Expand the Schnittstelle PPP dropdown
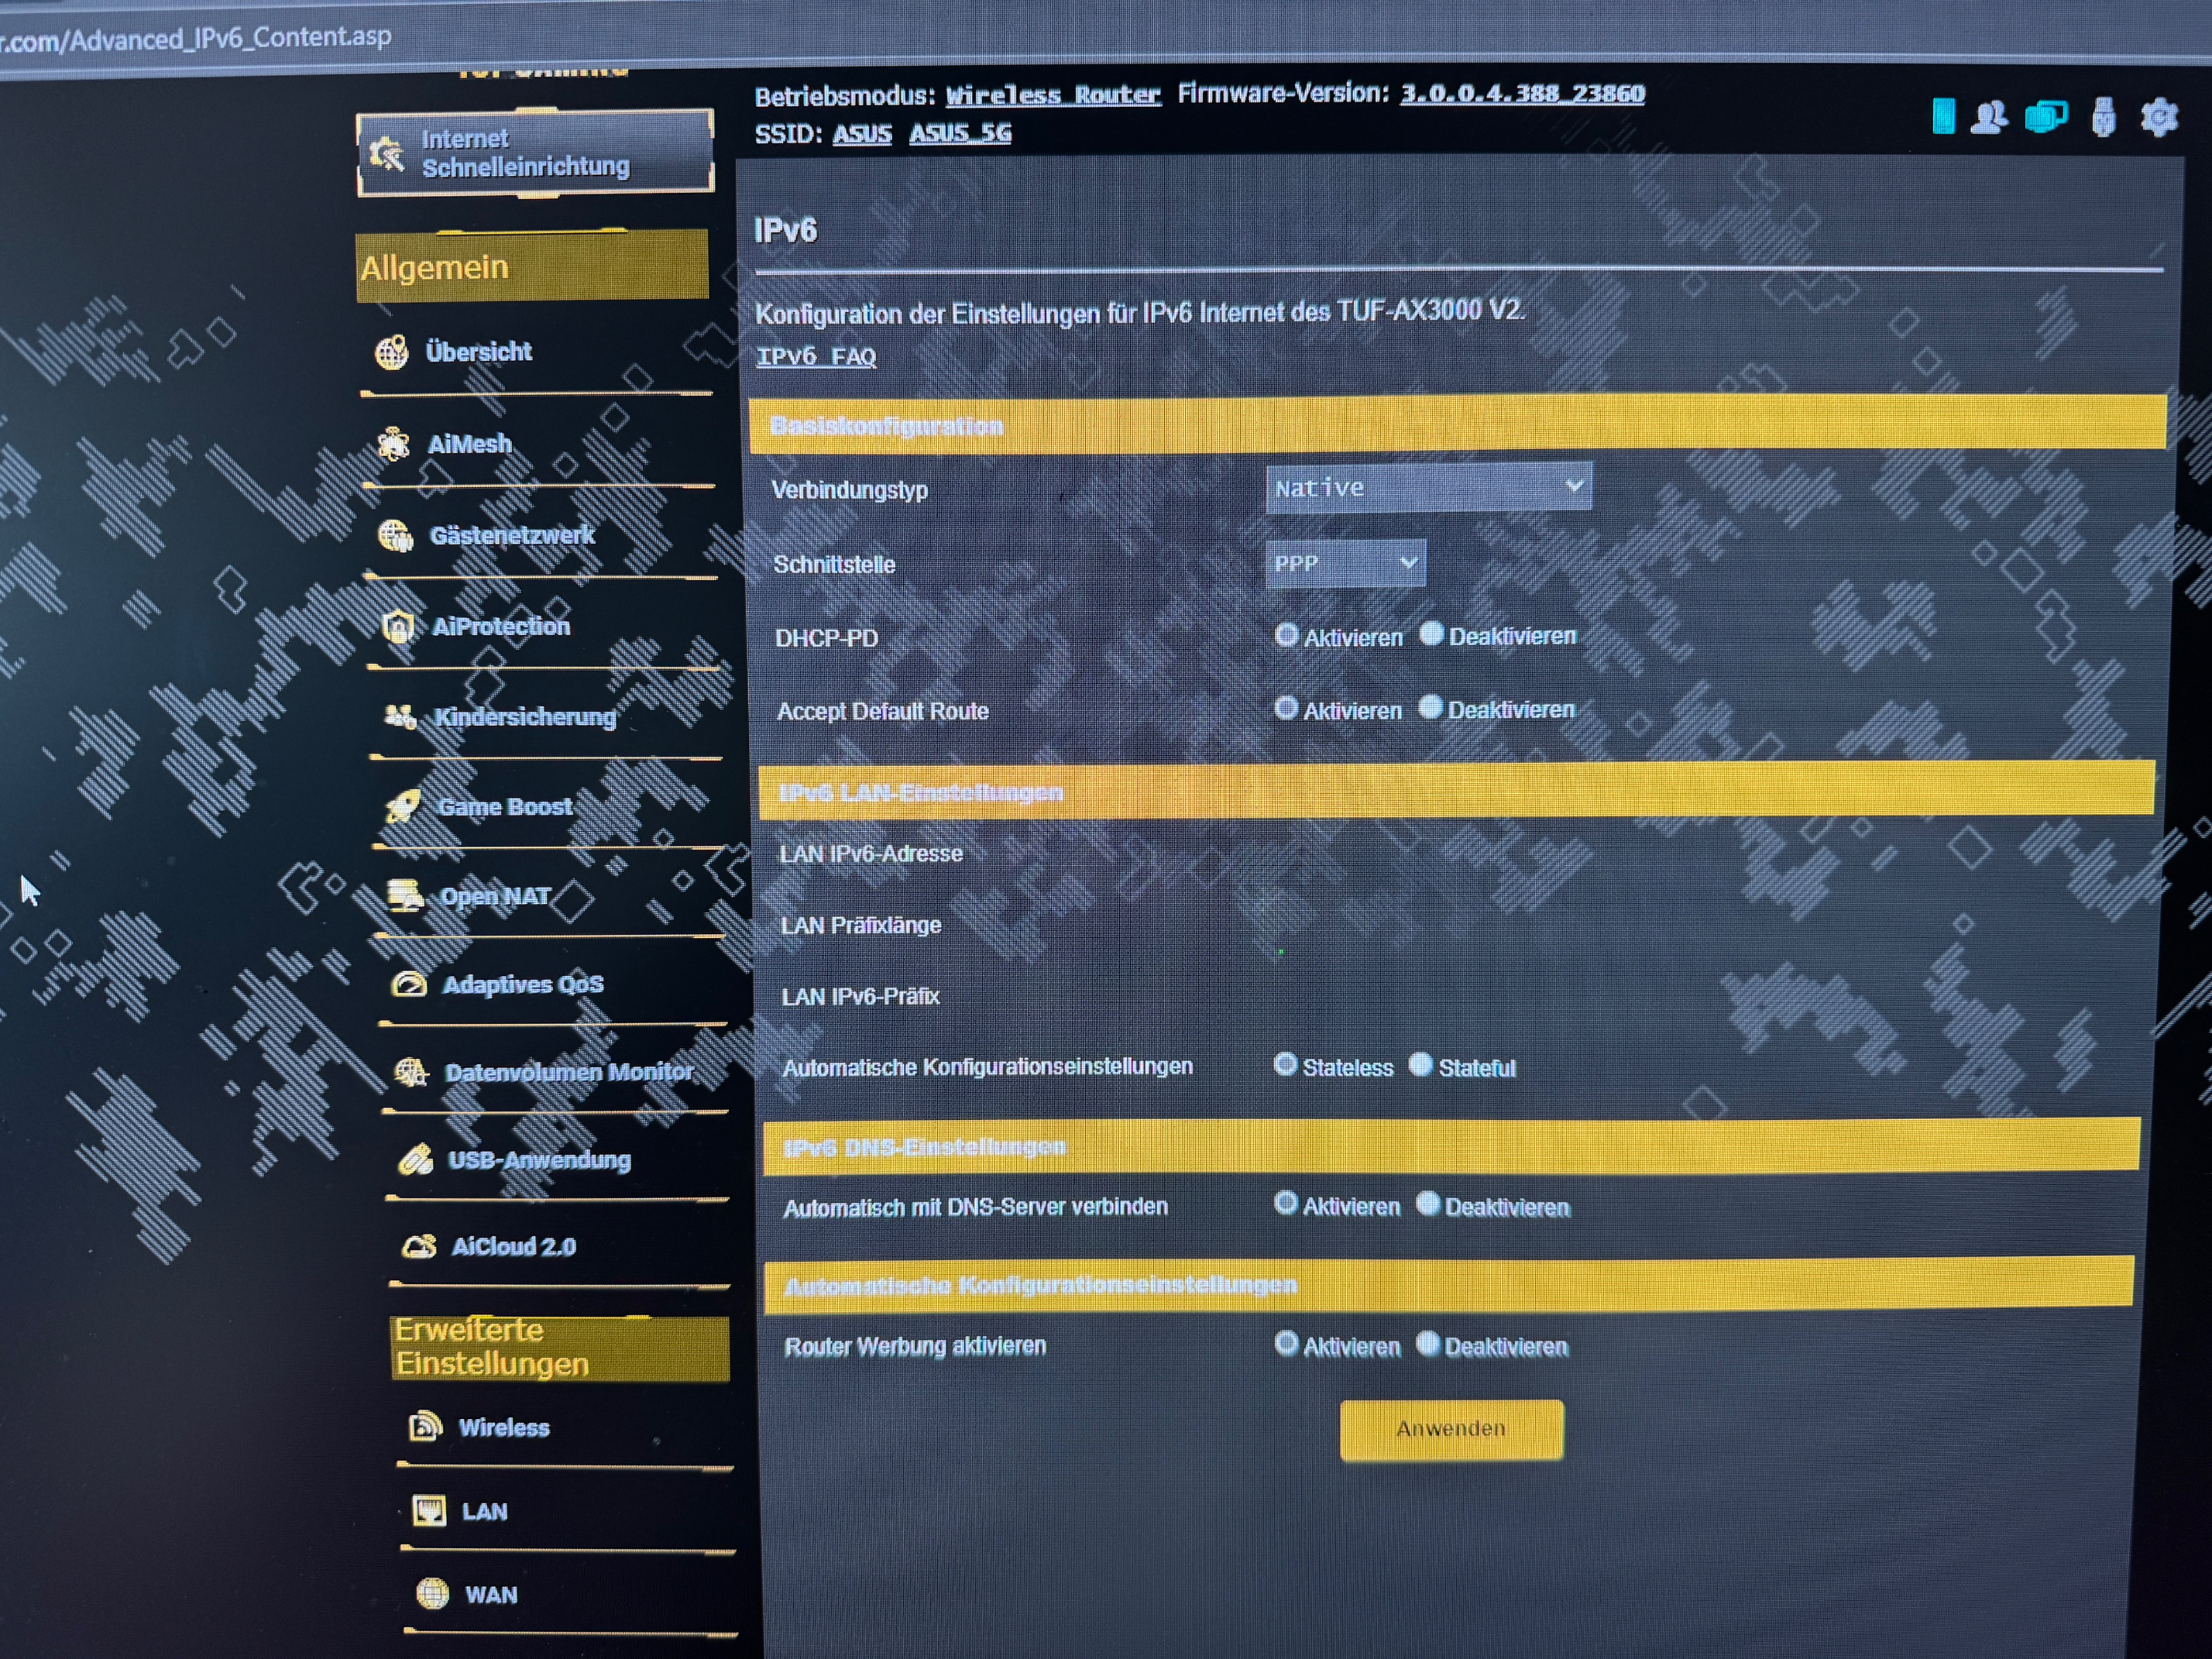The height and width of the screenshot is (1659, 2212). tap(1345, 563)
